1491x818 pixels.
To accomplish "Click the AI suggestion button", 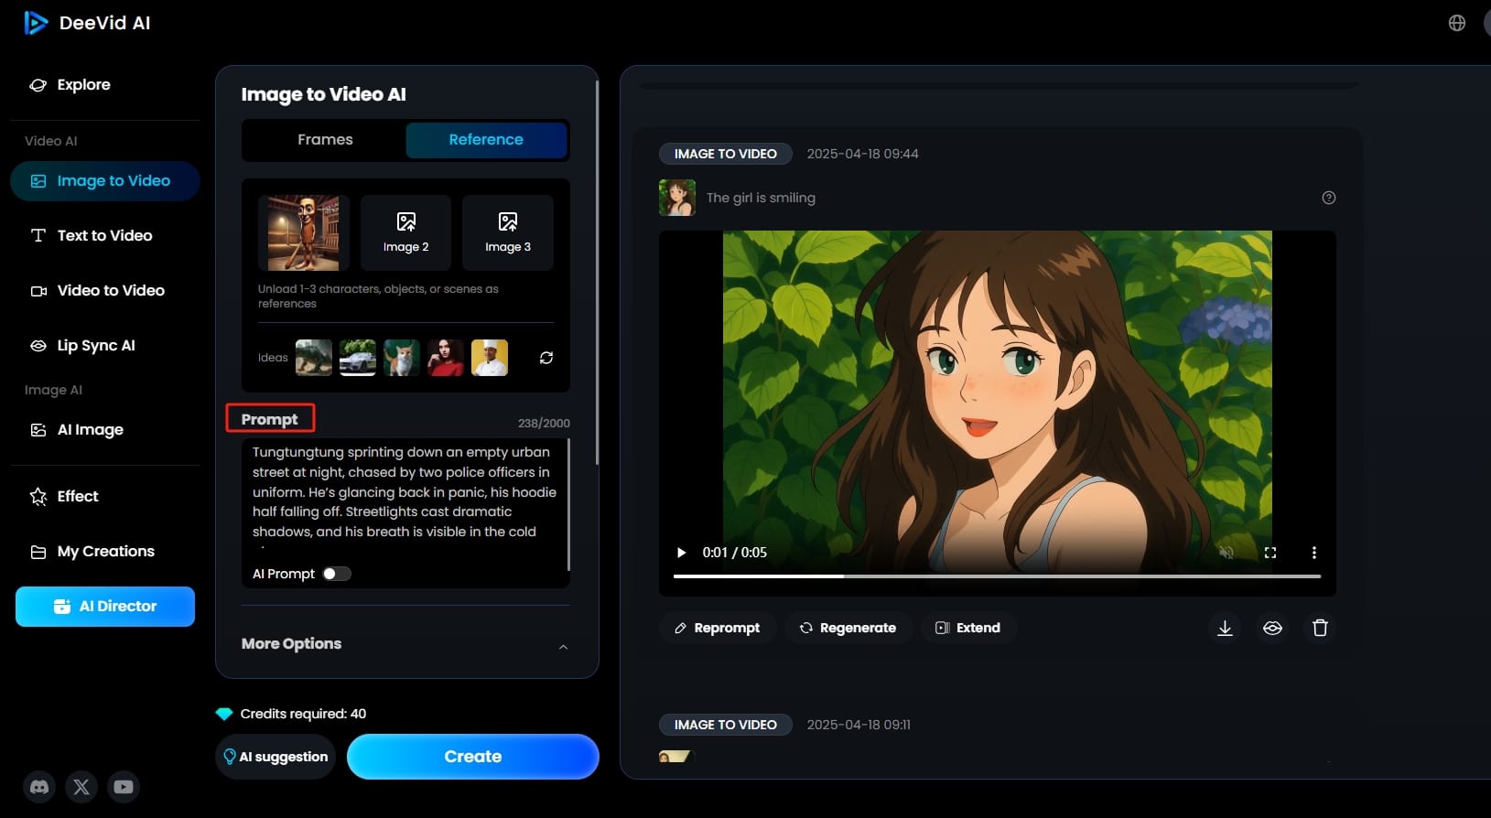I will (x=276, y=757).
